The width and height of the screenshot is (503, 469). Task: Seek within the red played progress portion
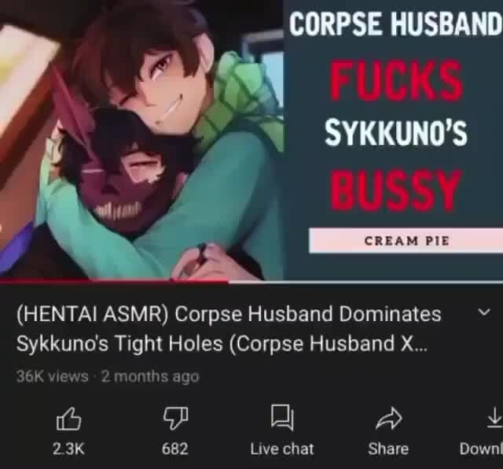(114, 282)
